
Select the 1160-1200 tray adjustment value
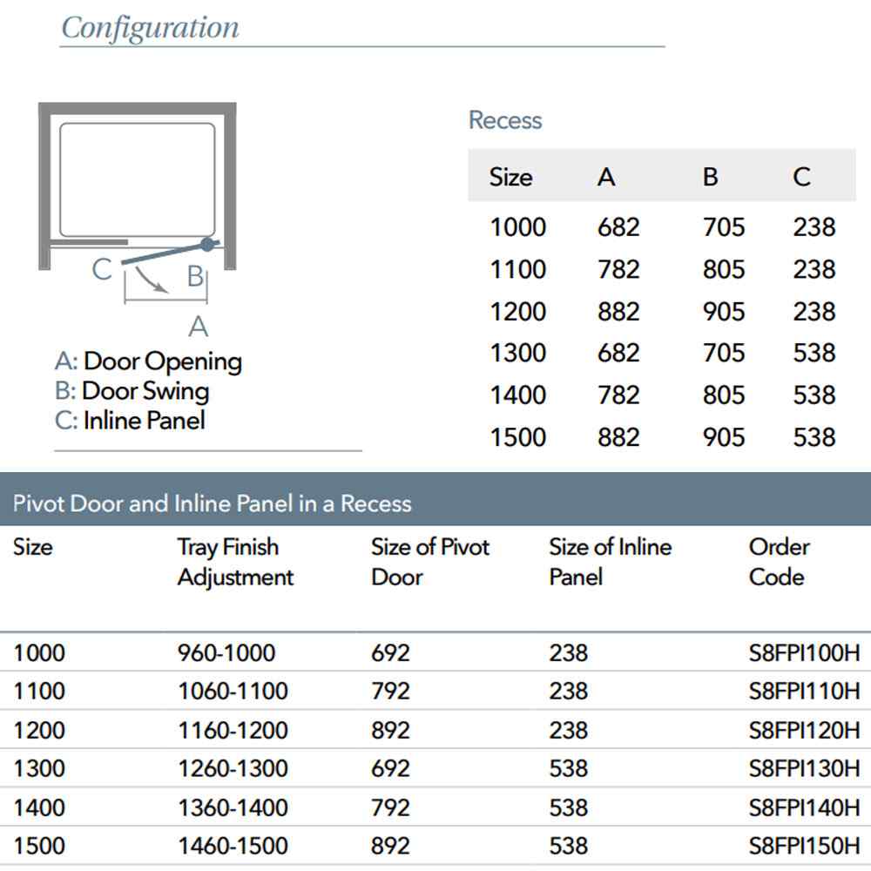coord(233,731)
